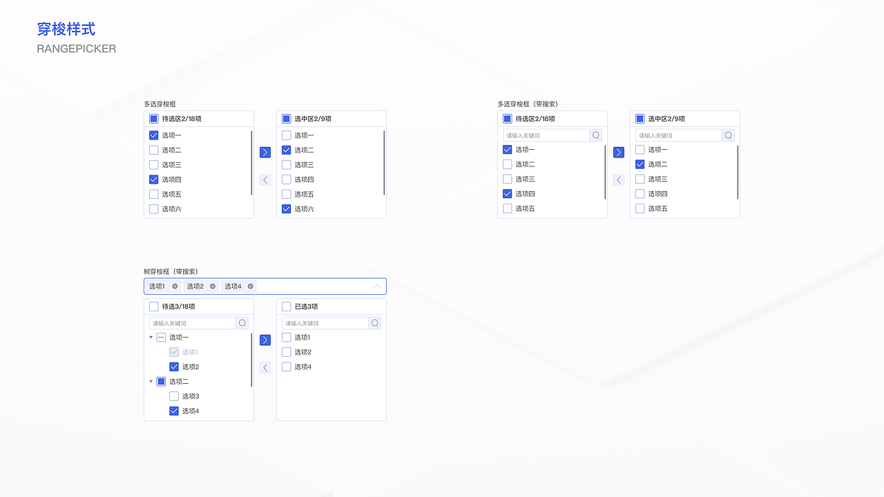The width and height of the screenshot is (884, 497).
Task: Remove the 选项4 tag
Action: coord(251,286)
